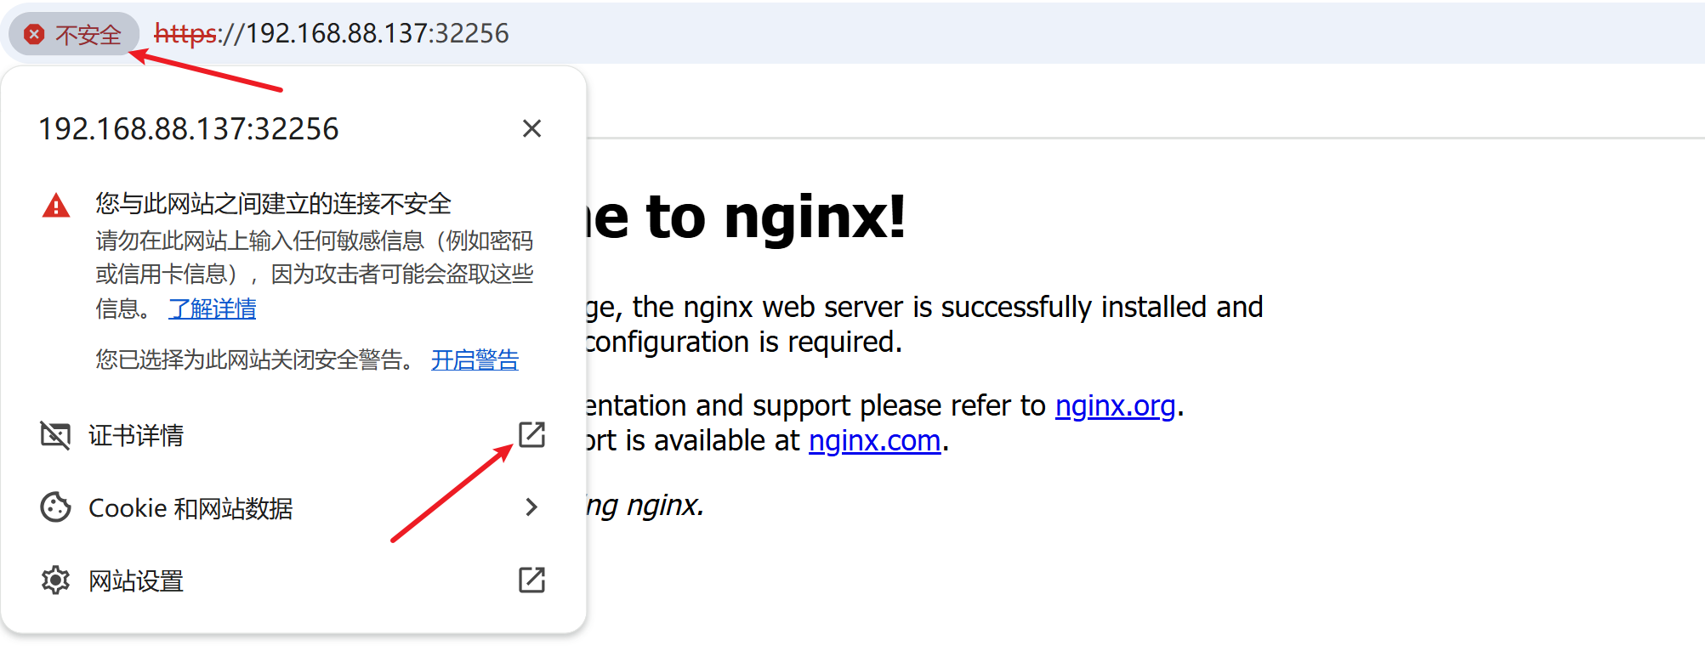Click the invalid certificate icon

coord(55,435)
